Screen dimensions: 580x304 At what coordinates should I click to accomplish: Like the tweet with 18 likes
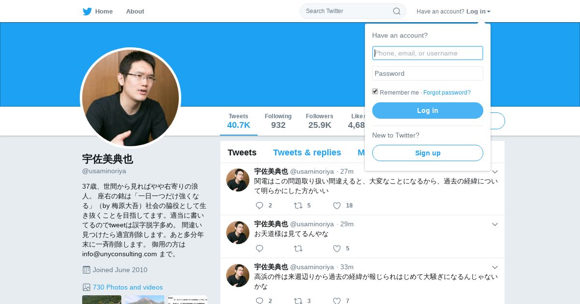(x=337, y=206)
